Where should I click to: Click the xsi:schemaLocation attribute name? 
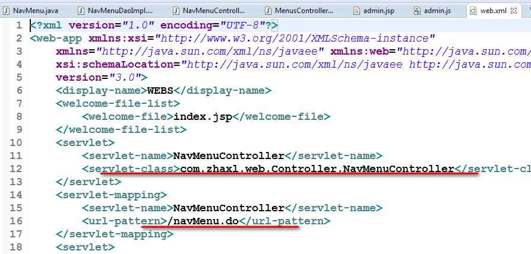(115, 65)
